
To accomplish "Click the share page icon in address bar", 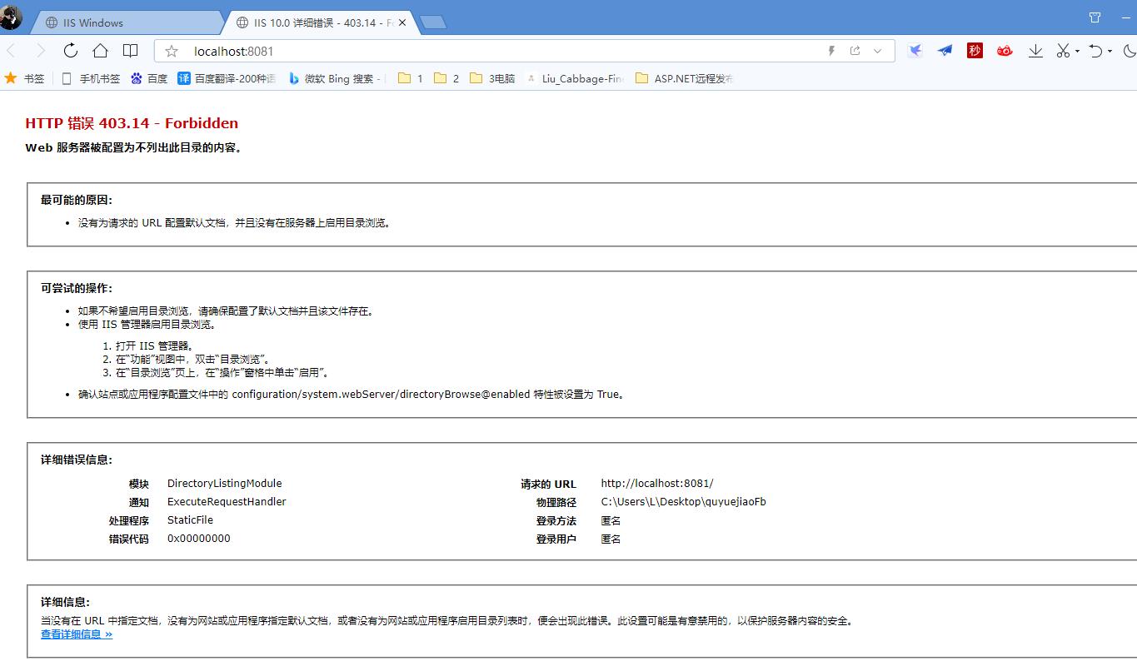I will (855, 51).
